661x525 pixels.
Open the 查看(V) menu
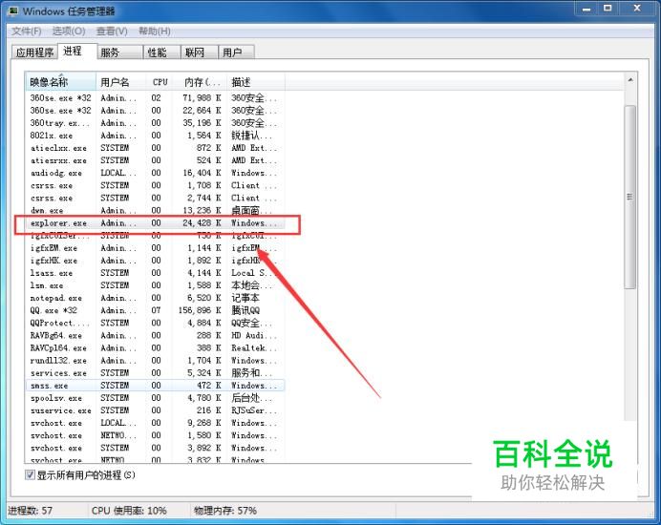point(112,31)
